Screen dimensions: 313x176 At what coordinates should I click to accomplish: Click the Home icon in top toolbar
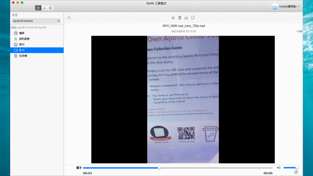38,8
